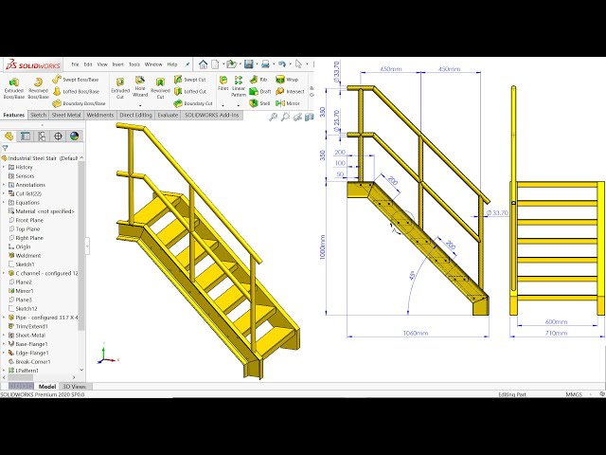This screenshot has width=606, height=455.
Task: Click the Save icon
Action: pyautogui.click(x=248, y=64)
